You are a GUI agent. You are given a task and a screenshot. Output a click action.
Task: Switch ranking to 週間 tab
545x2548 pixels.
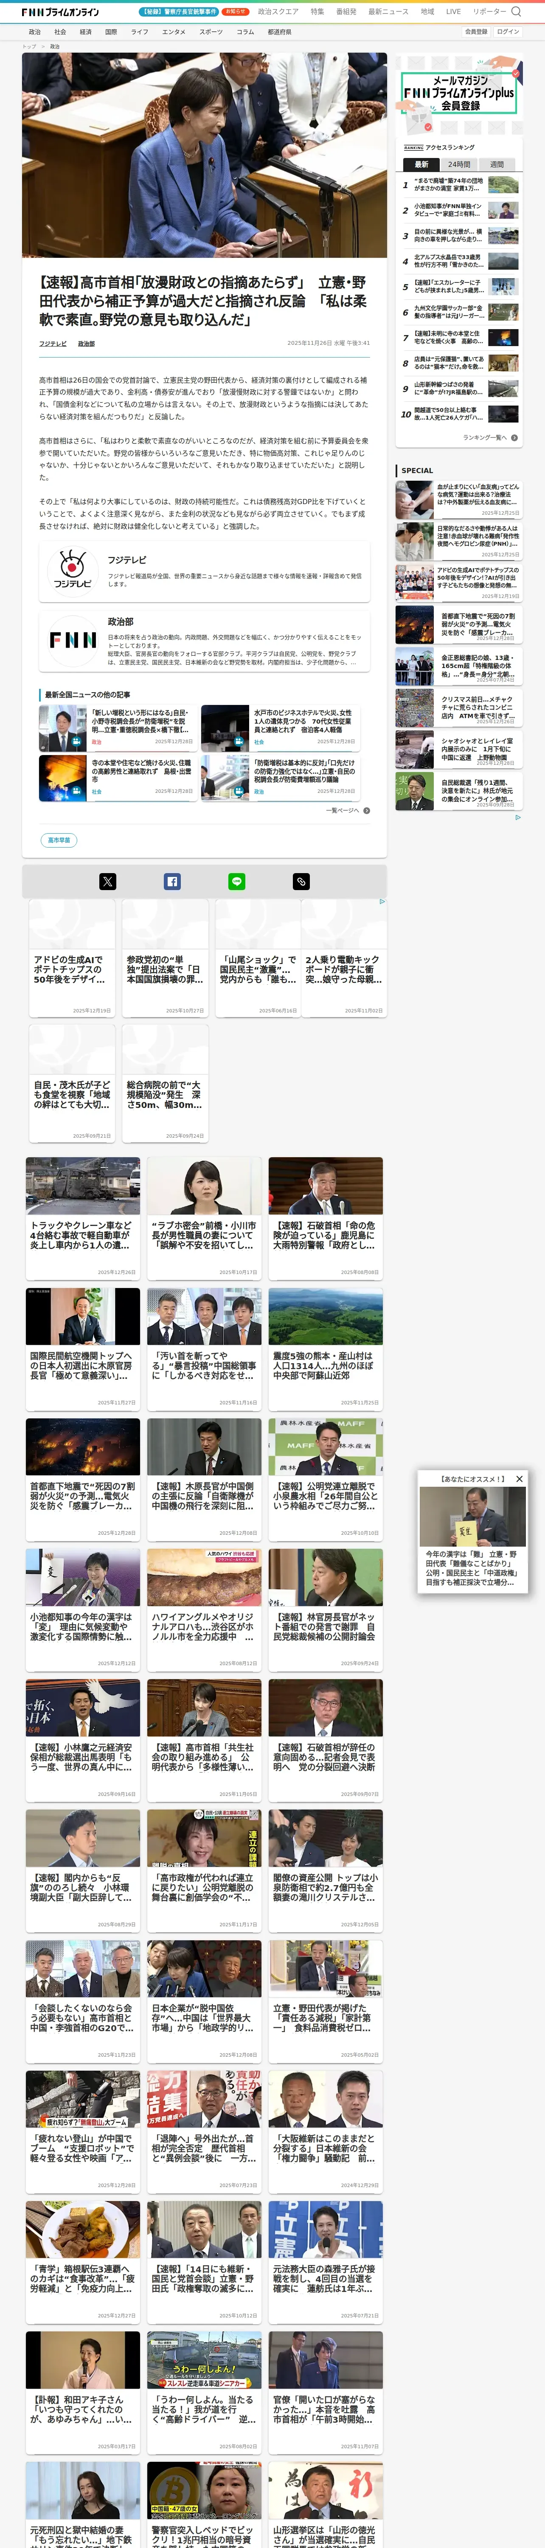[497, 164]
